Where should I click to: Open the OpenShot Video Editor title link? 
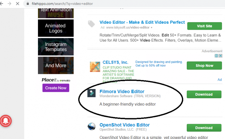pyautogui.click(x=125, y=125)
